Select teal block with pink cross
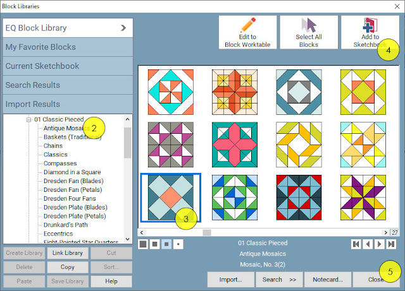 click(x=235, y=145)
